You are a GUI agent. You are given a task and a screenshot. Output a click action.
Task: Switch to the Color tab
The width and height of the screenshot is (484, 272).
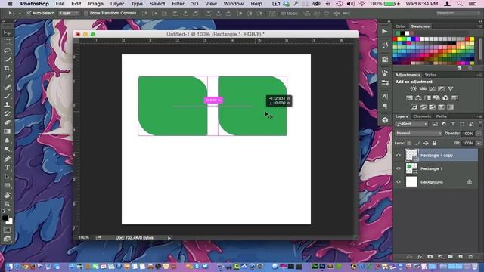400,26
